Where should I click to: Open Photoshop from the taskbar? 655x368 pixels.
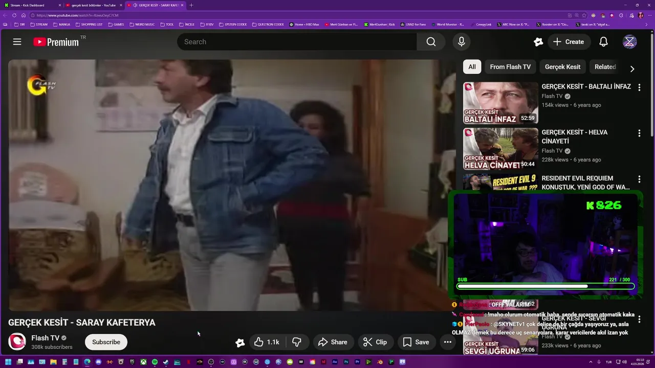point(346,362)
